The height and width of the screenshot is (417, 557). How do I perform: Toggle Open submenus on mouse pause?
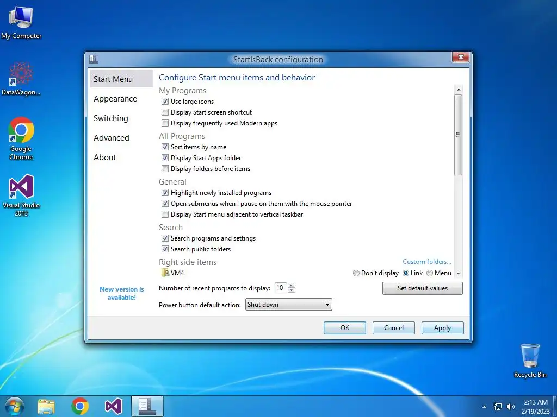tap(165, 204)
